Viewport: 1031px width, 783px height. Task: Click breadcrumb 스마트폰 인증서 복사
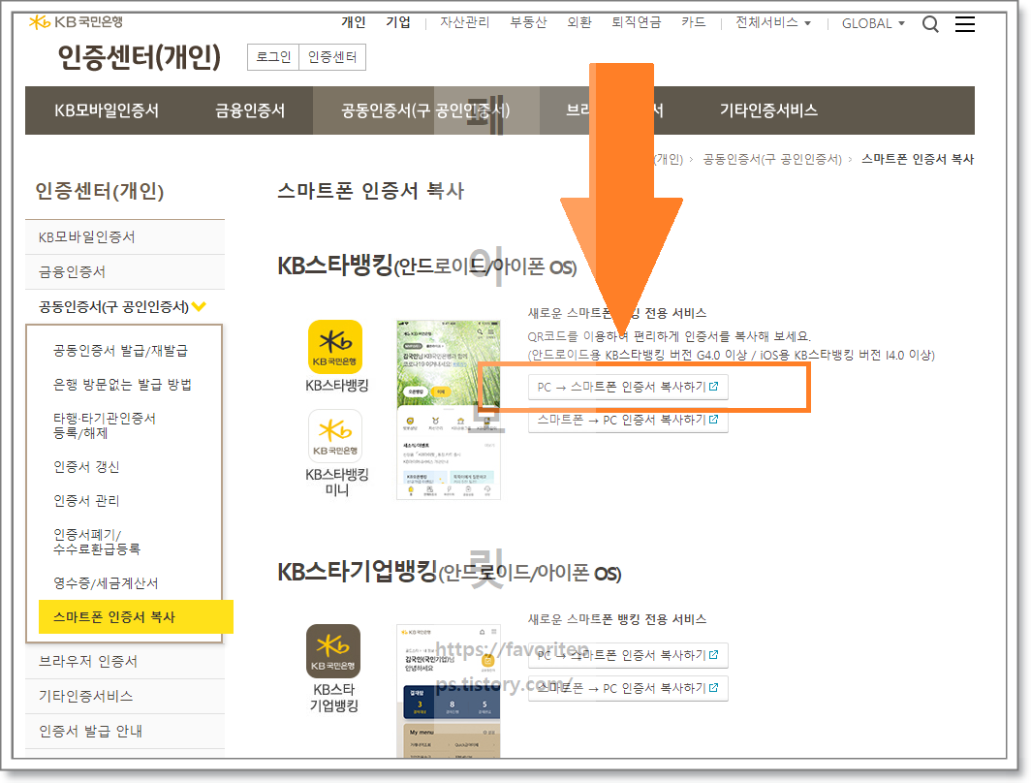918,159
